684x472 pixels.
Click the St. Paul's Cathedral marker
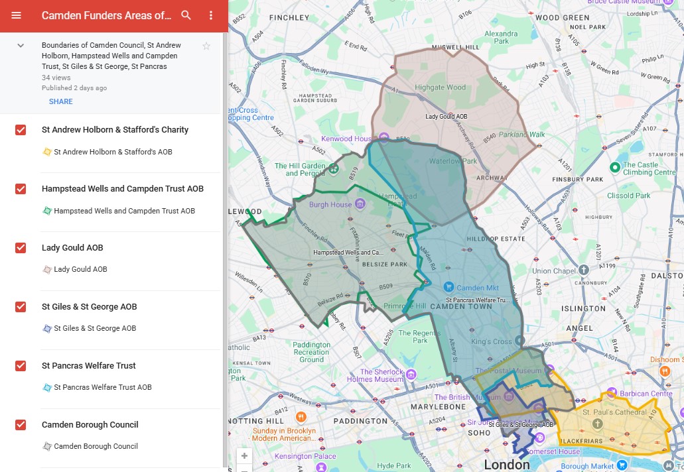tap(597, 423)
